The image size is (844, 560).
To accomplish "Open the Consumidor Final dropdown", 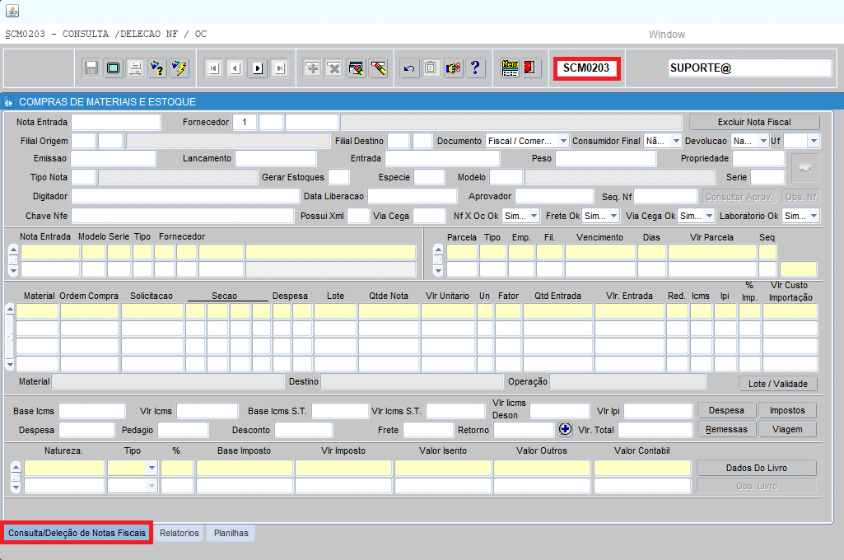I will pos(676,141).
